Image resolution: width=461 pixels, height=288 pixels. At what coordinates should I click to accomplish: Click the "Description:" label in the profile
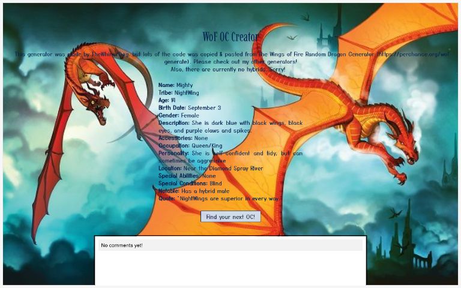[174, 123]
